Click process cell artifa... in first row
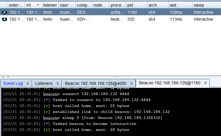 coord(117,12)
